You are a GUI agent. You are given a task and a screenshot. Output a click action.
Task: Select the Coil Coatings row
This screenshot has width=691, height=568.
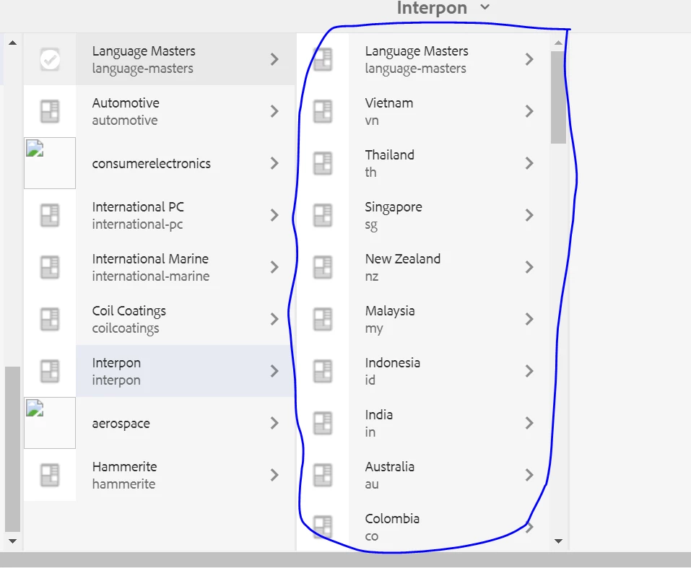(x=159, y=319)
